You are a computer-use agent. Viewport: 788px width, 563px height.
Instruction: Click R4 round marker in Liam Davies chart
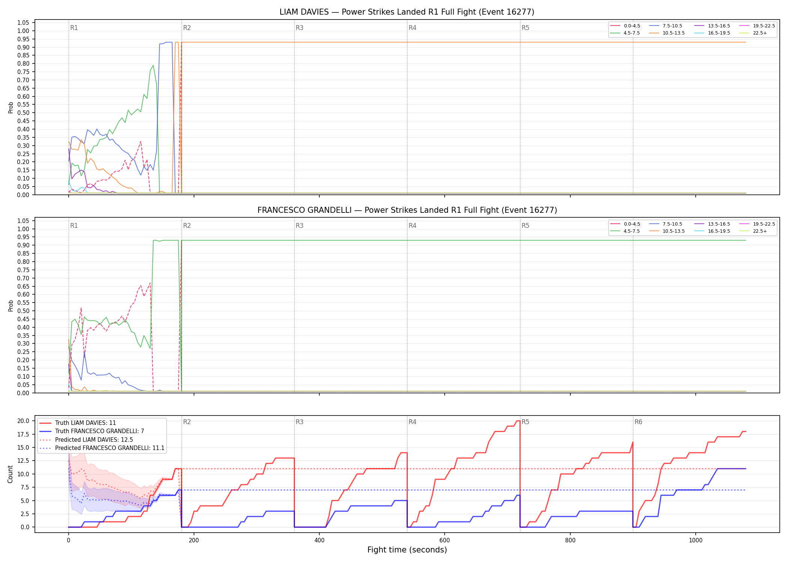click(x=412, y=28)
